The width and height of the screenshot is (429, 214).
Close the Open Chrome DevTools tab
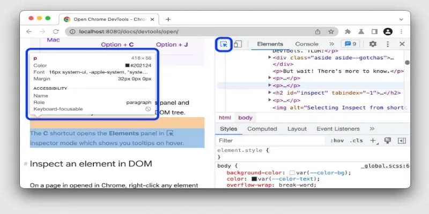(152, 19)
